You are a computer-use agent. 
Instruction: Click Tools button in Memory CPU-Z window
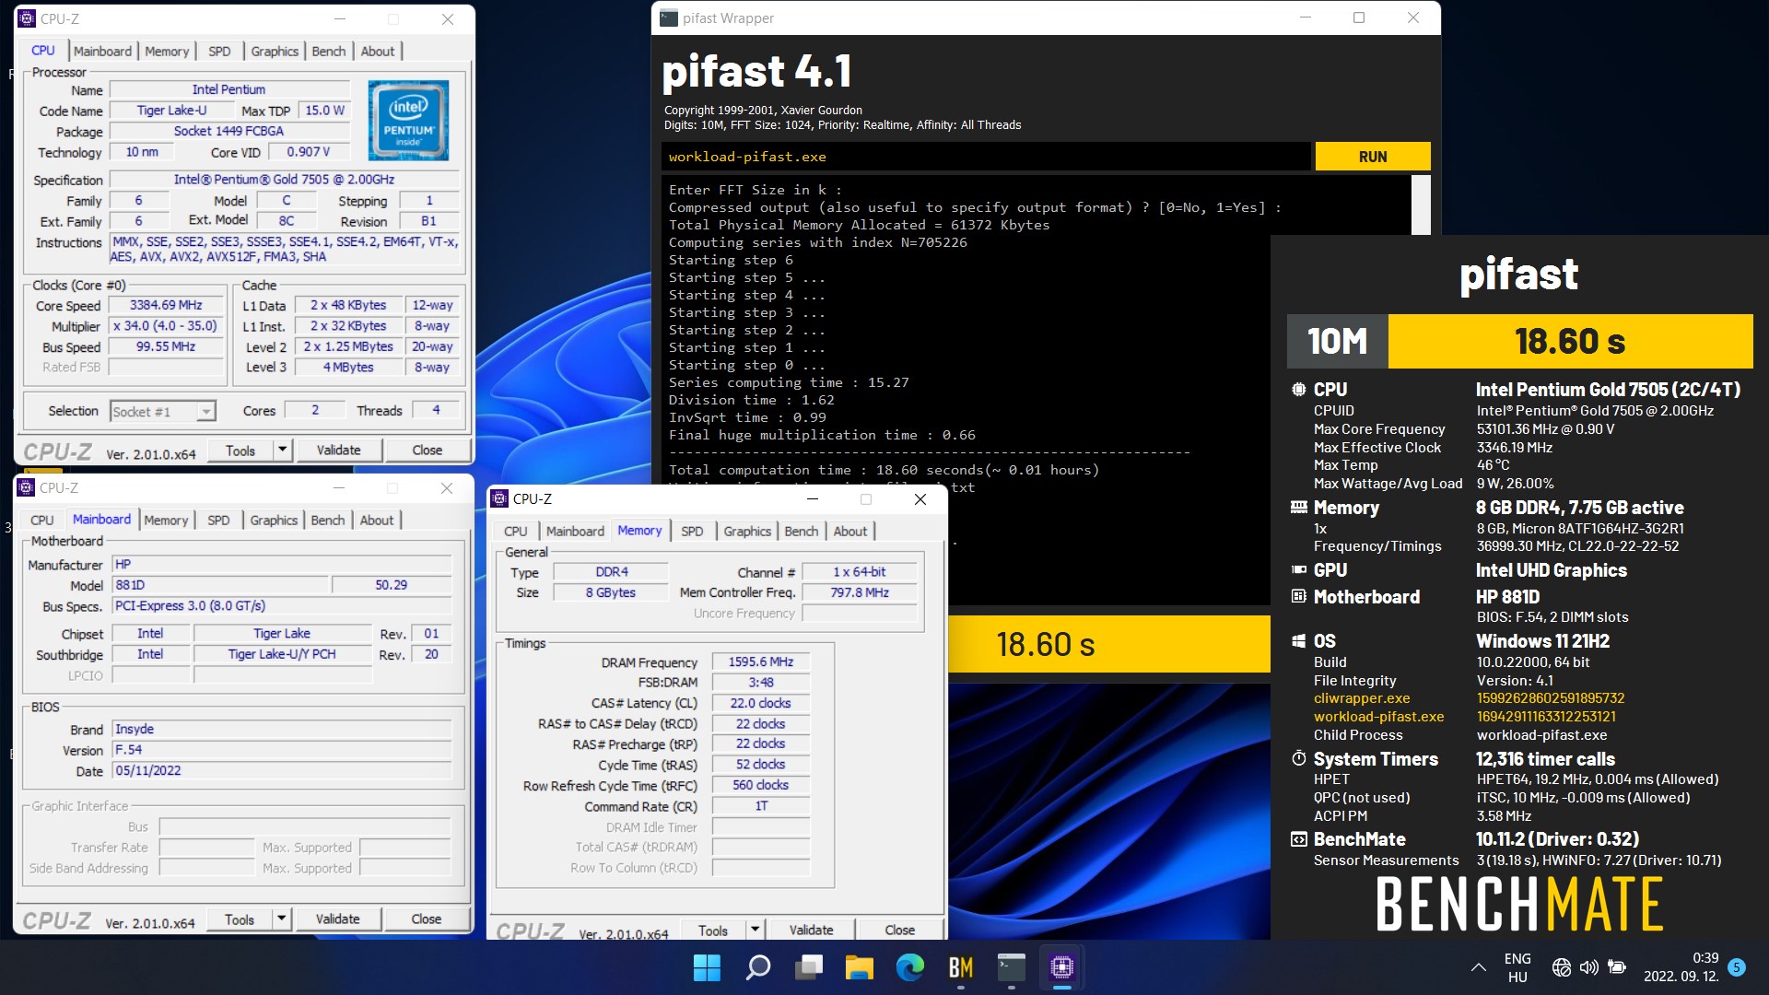712,931
